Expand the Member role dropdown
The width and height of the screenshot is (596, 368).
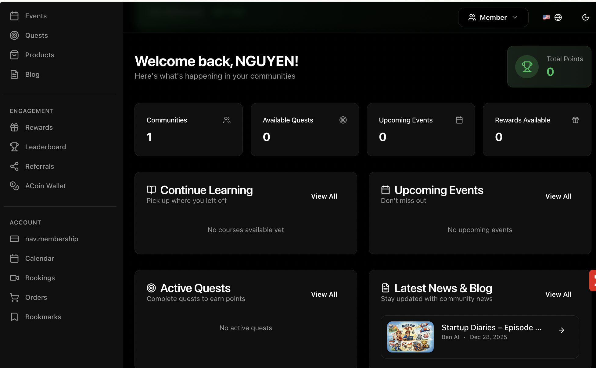tap(493, 17)
